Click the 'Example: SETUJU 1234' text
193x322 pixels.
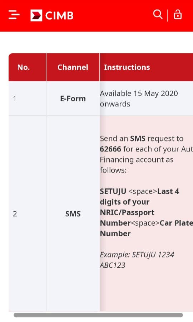(137, 255)
